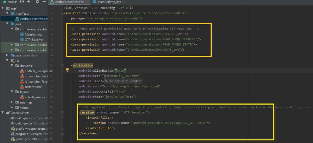Image resolution: width=313 pixels, height=143 pixels.
Task: Collapse the res folder
Action: tap(7, 60)
